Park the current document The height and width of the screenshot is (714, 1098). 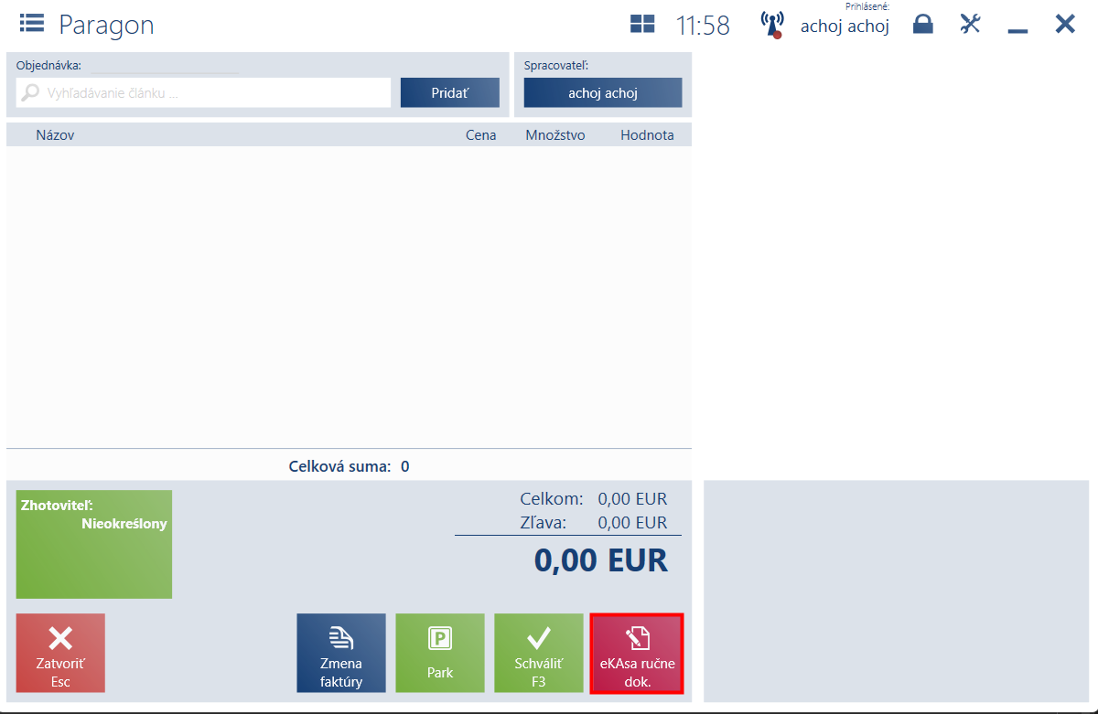click(x=440, y=653)
